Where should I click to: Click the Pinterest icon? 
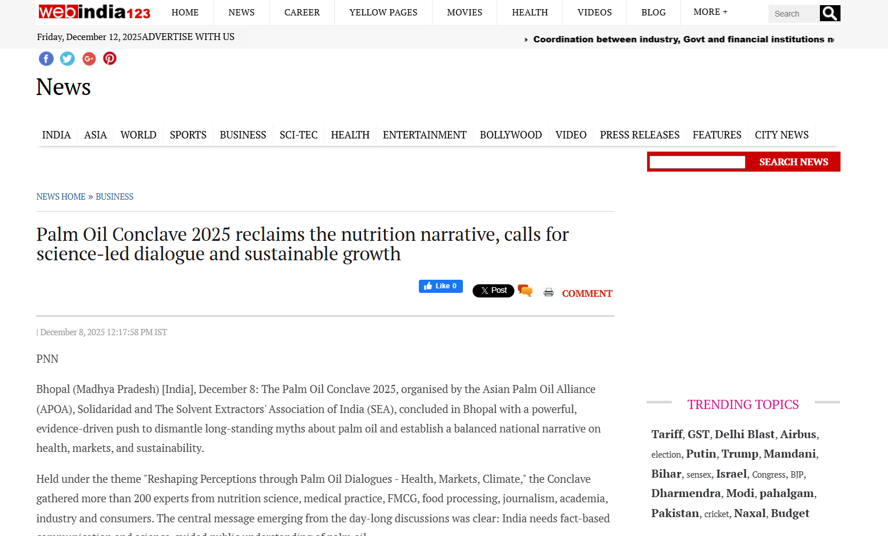pyautogui.click(x=110, y=59)
